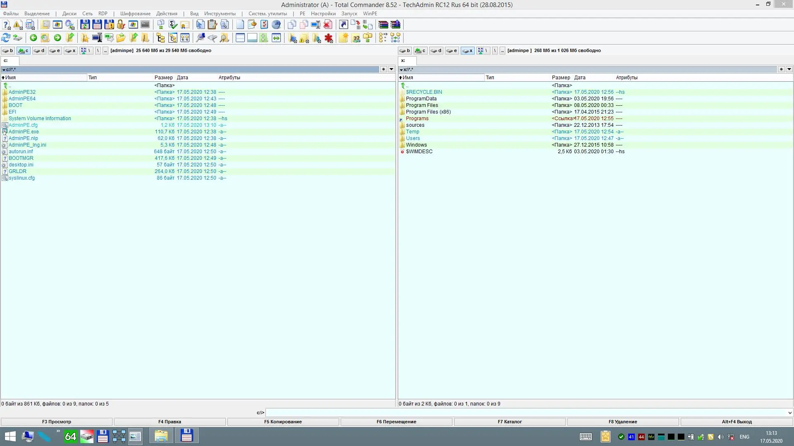Viewport: 794px width, 446px height.
Task: Open the Настройки menu
Action: [x=323, y=14]
